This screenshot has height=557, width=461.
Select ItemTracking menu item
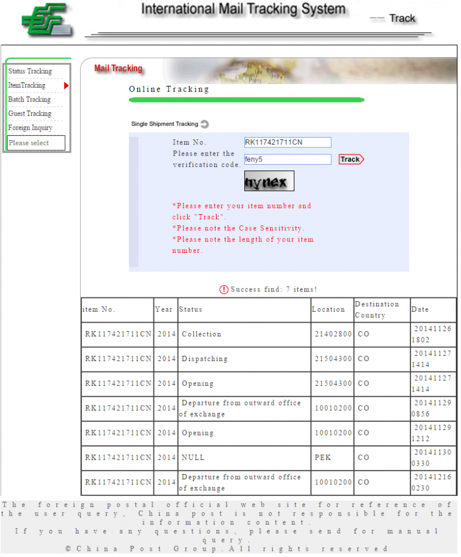point(27,85)
